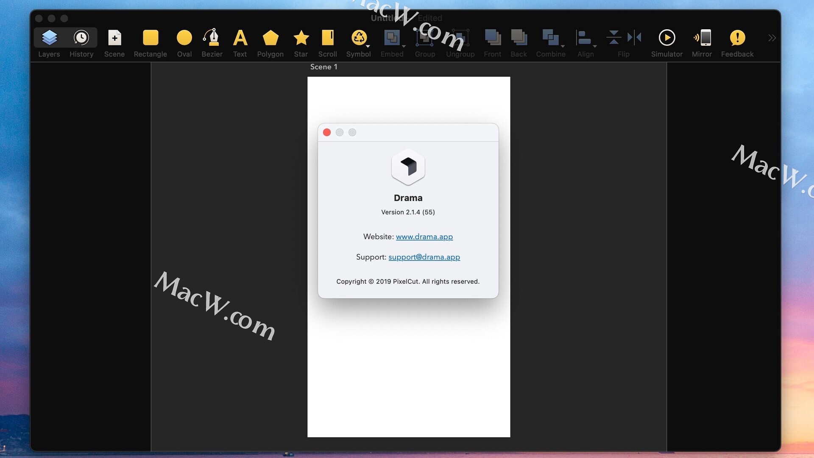Add a new Scene
814x458 pixels.
click(x=114, y=38)
